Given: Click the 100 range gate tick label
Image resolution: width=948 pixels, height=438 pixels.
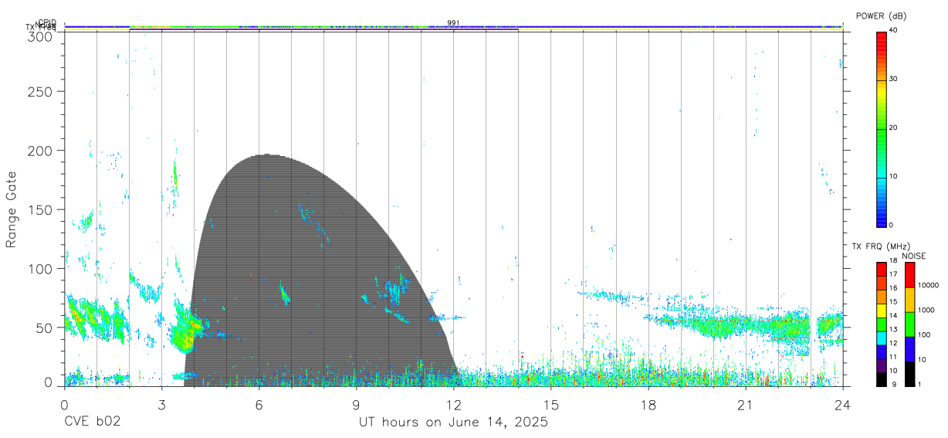Looking at the screenshot, I should tap(41, 269).
